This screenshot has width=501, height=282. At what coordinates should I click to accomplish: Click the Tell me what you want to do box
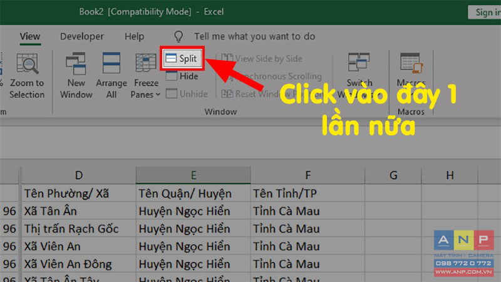(255, 36)
